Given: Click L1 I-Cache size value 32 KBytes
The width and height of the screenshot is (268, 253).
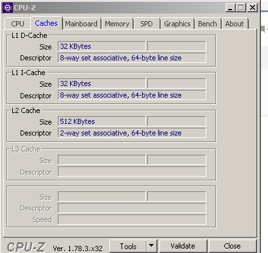Looking at the screenshot, I should tap(102, 83).
